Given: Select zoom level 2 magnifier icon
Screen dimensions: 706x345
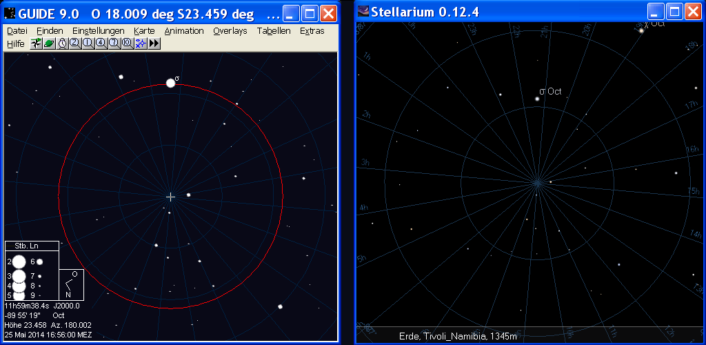Looking at the screenshot, I should tap(74, 43).
